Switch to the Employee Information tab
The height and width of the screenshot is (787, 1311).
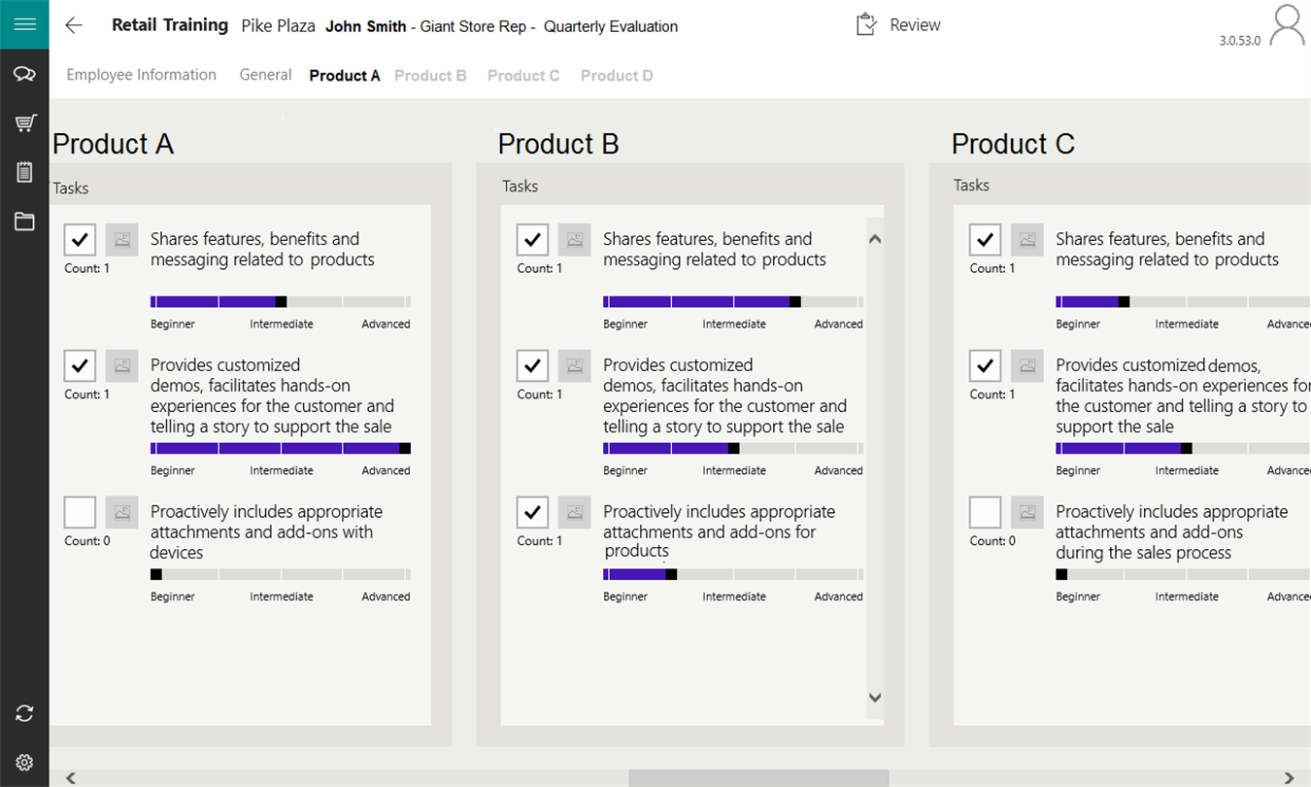(x=141, y=76)
